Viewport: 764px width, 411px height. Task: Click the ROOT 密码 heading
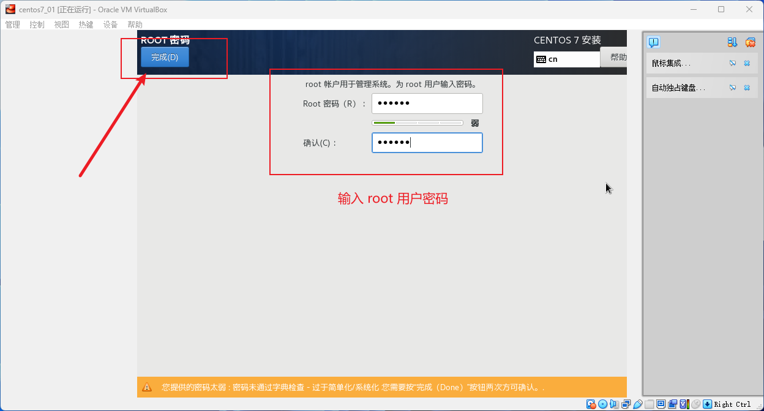(x=165, y=40)
